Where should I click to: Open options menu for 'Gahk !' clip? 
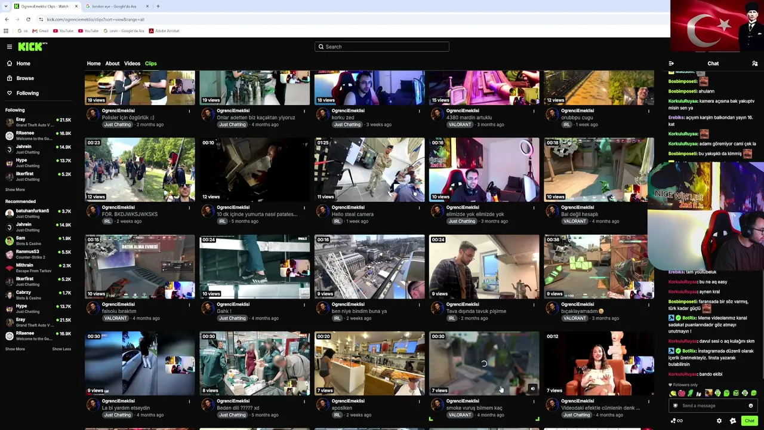[304, 305]
